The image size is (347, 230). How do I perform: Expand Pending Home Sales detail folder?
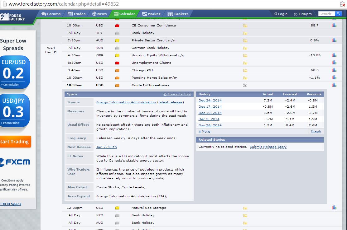[x=245, y=78]
